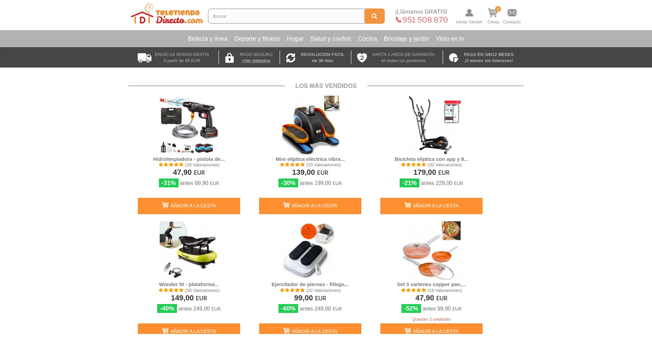Open the Mini elíptica eléctrica product image
The width and height of the screenshot is (652, 337).
tap(310, 125)
